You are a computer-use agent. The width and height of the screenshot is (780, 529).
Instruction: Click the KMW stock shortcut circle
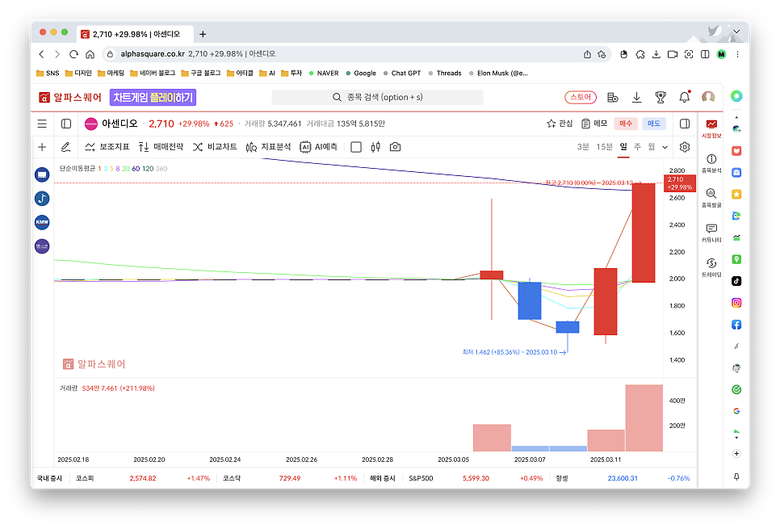coord(42,222)
